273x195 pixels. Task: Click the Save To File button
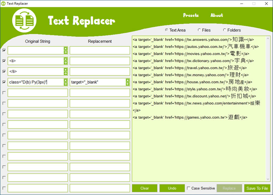coord(257,188)
